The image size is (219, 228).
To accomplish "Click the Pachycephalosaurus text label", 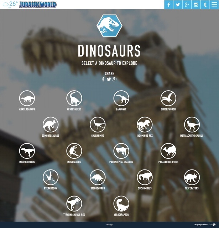I will tap(121, 162).
